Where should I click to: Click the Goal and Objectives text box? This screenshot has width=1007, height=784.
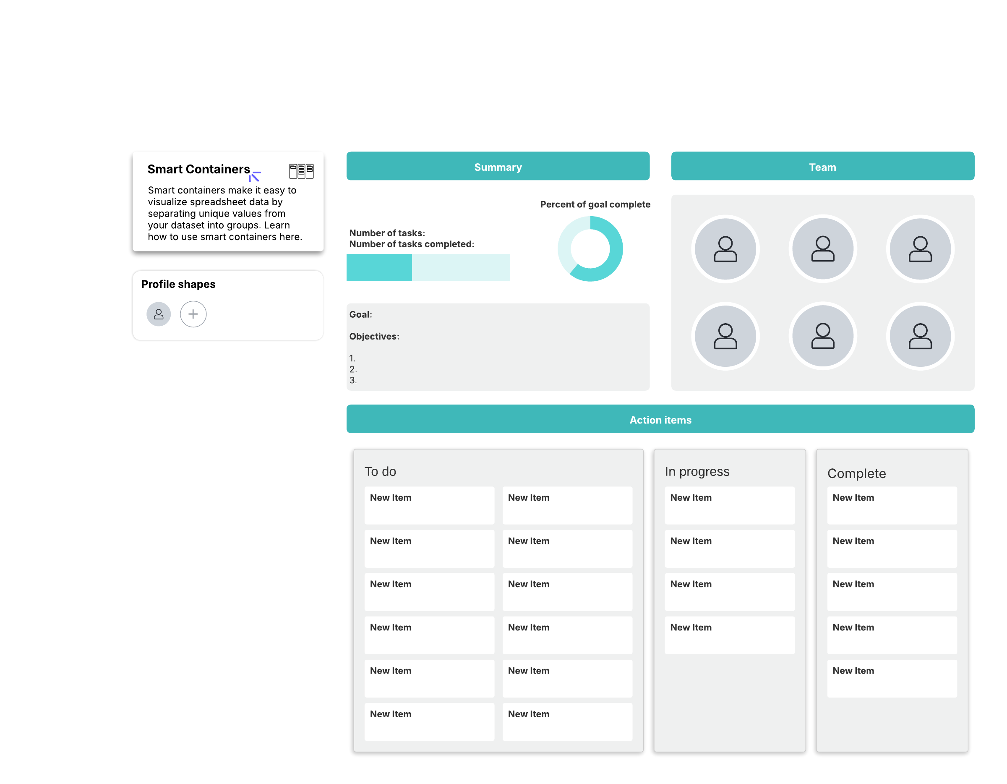498,347
